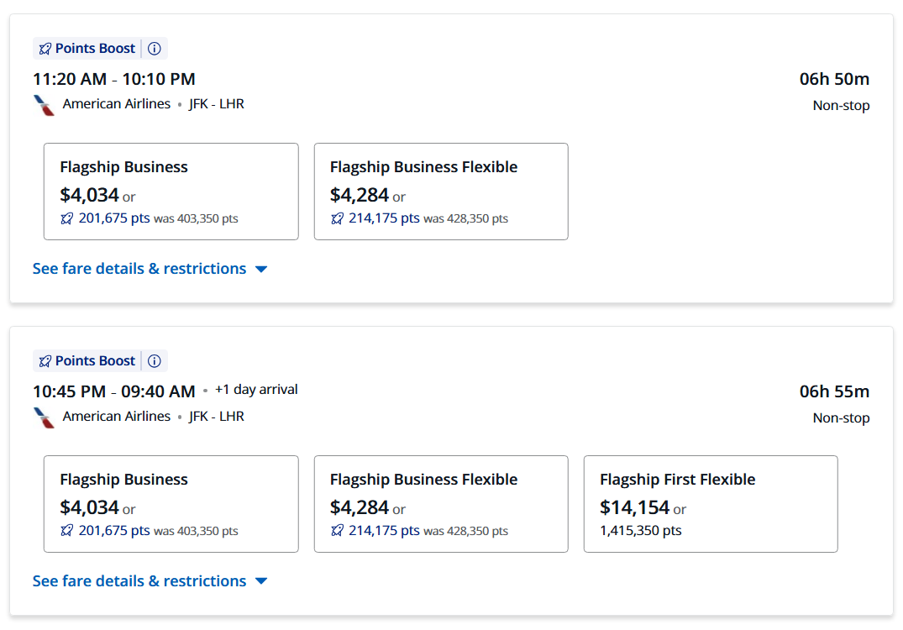Screen dimensions: 903x630
Task: Click the rocket icon beside 214,175 pts, 11:20 AM flight
Action: [338, 218]
